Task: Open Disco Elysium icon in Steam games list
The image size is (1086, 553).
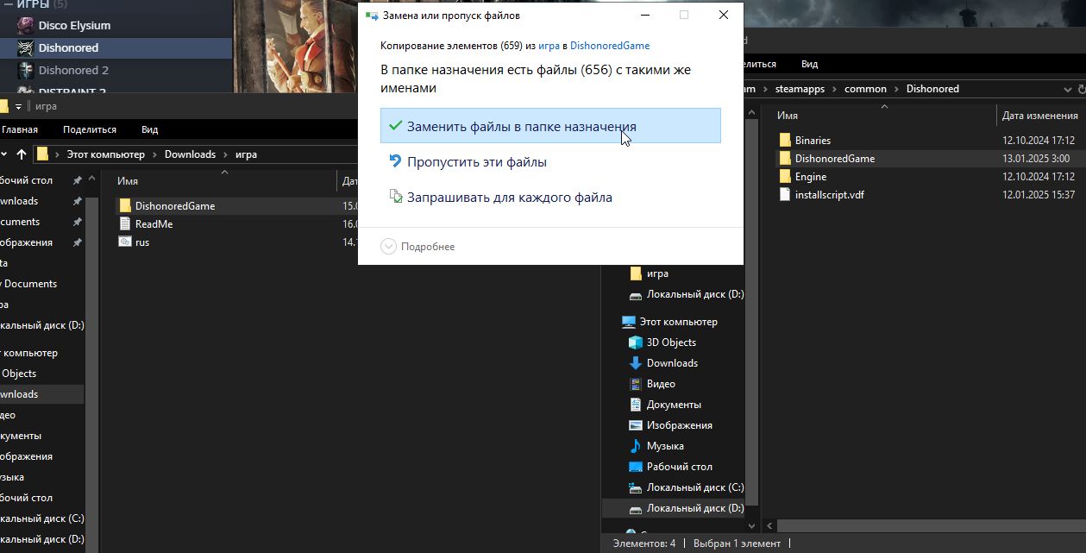Action: click(x=25, y=26)
